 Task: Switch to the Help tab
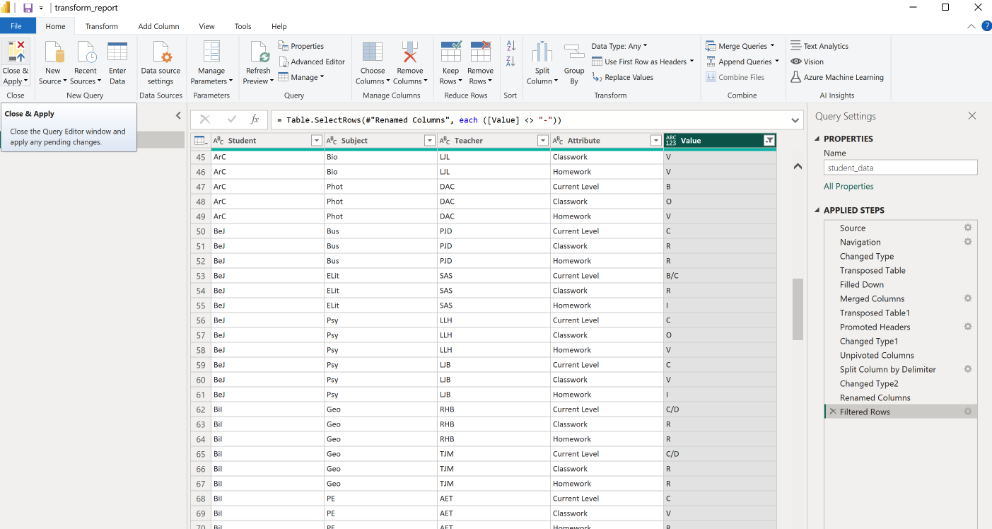point(279,26)
